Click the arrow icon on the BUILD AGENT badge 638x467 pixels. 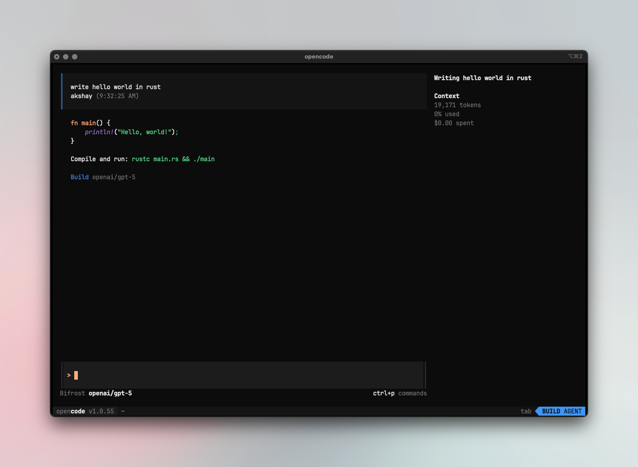[537, 411]
